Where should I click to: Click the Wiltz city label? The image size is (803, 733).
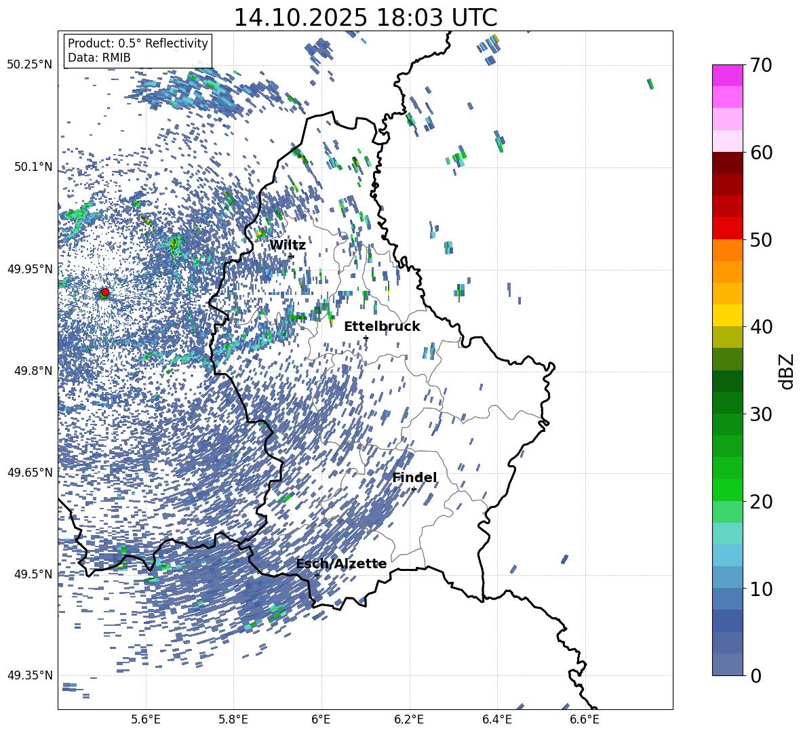point(288,245)
